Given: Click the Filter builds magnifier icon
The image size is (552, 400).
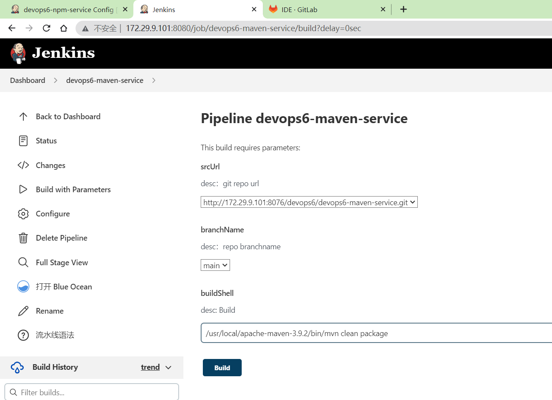Looking at the screenshot, I should coord(13,393).
